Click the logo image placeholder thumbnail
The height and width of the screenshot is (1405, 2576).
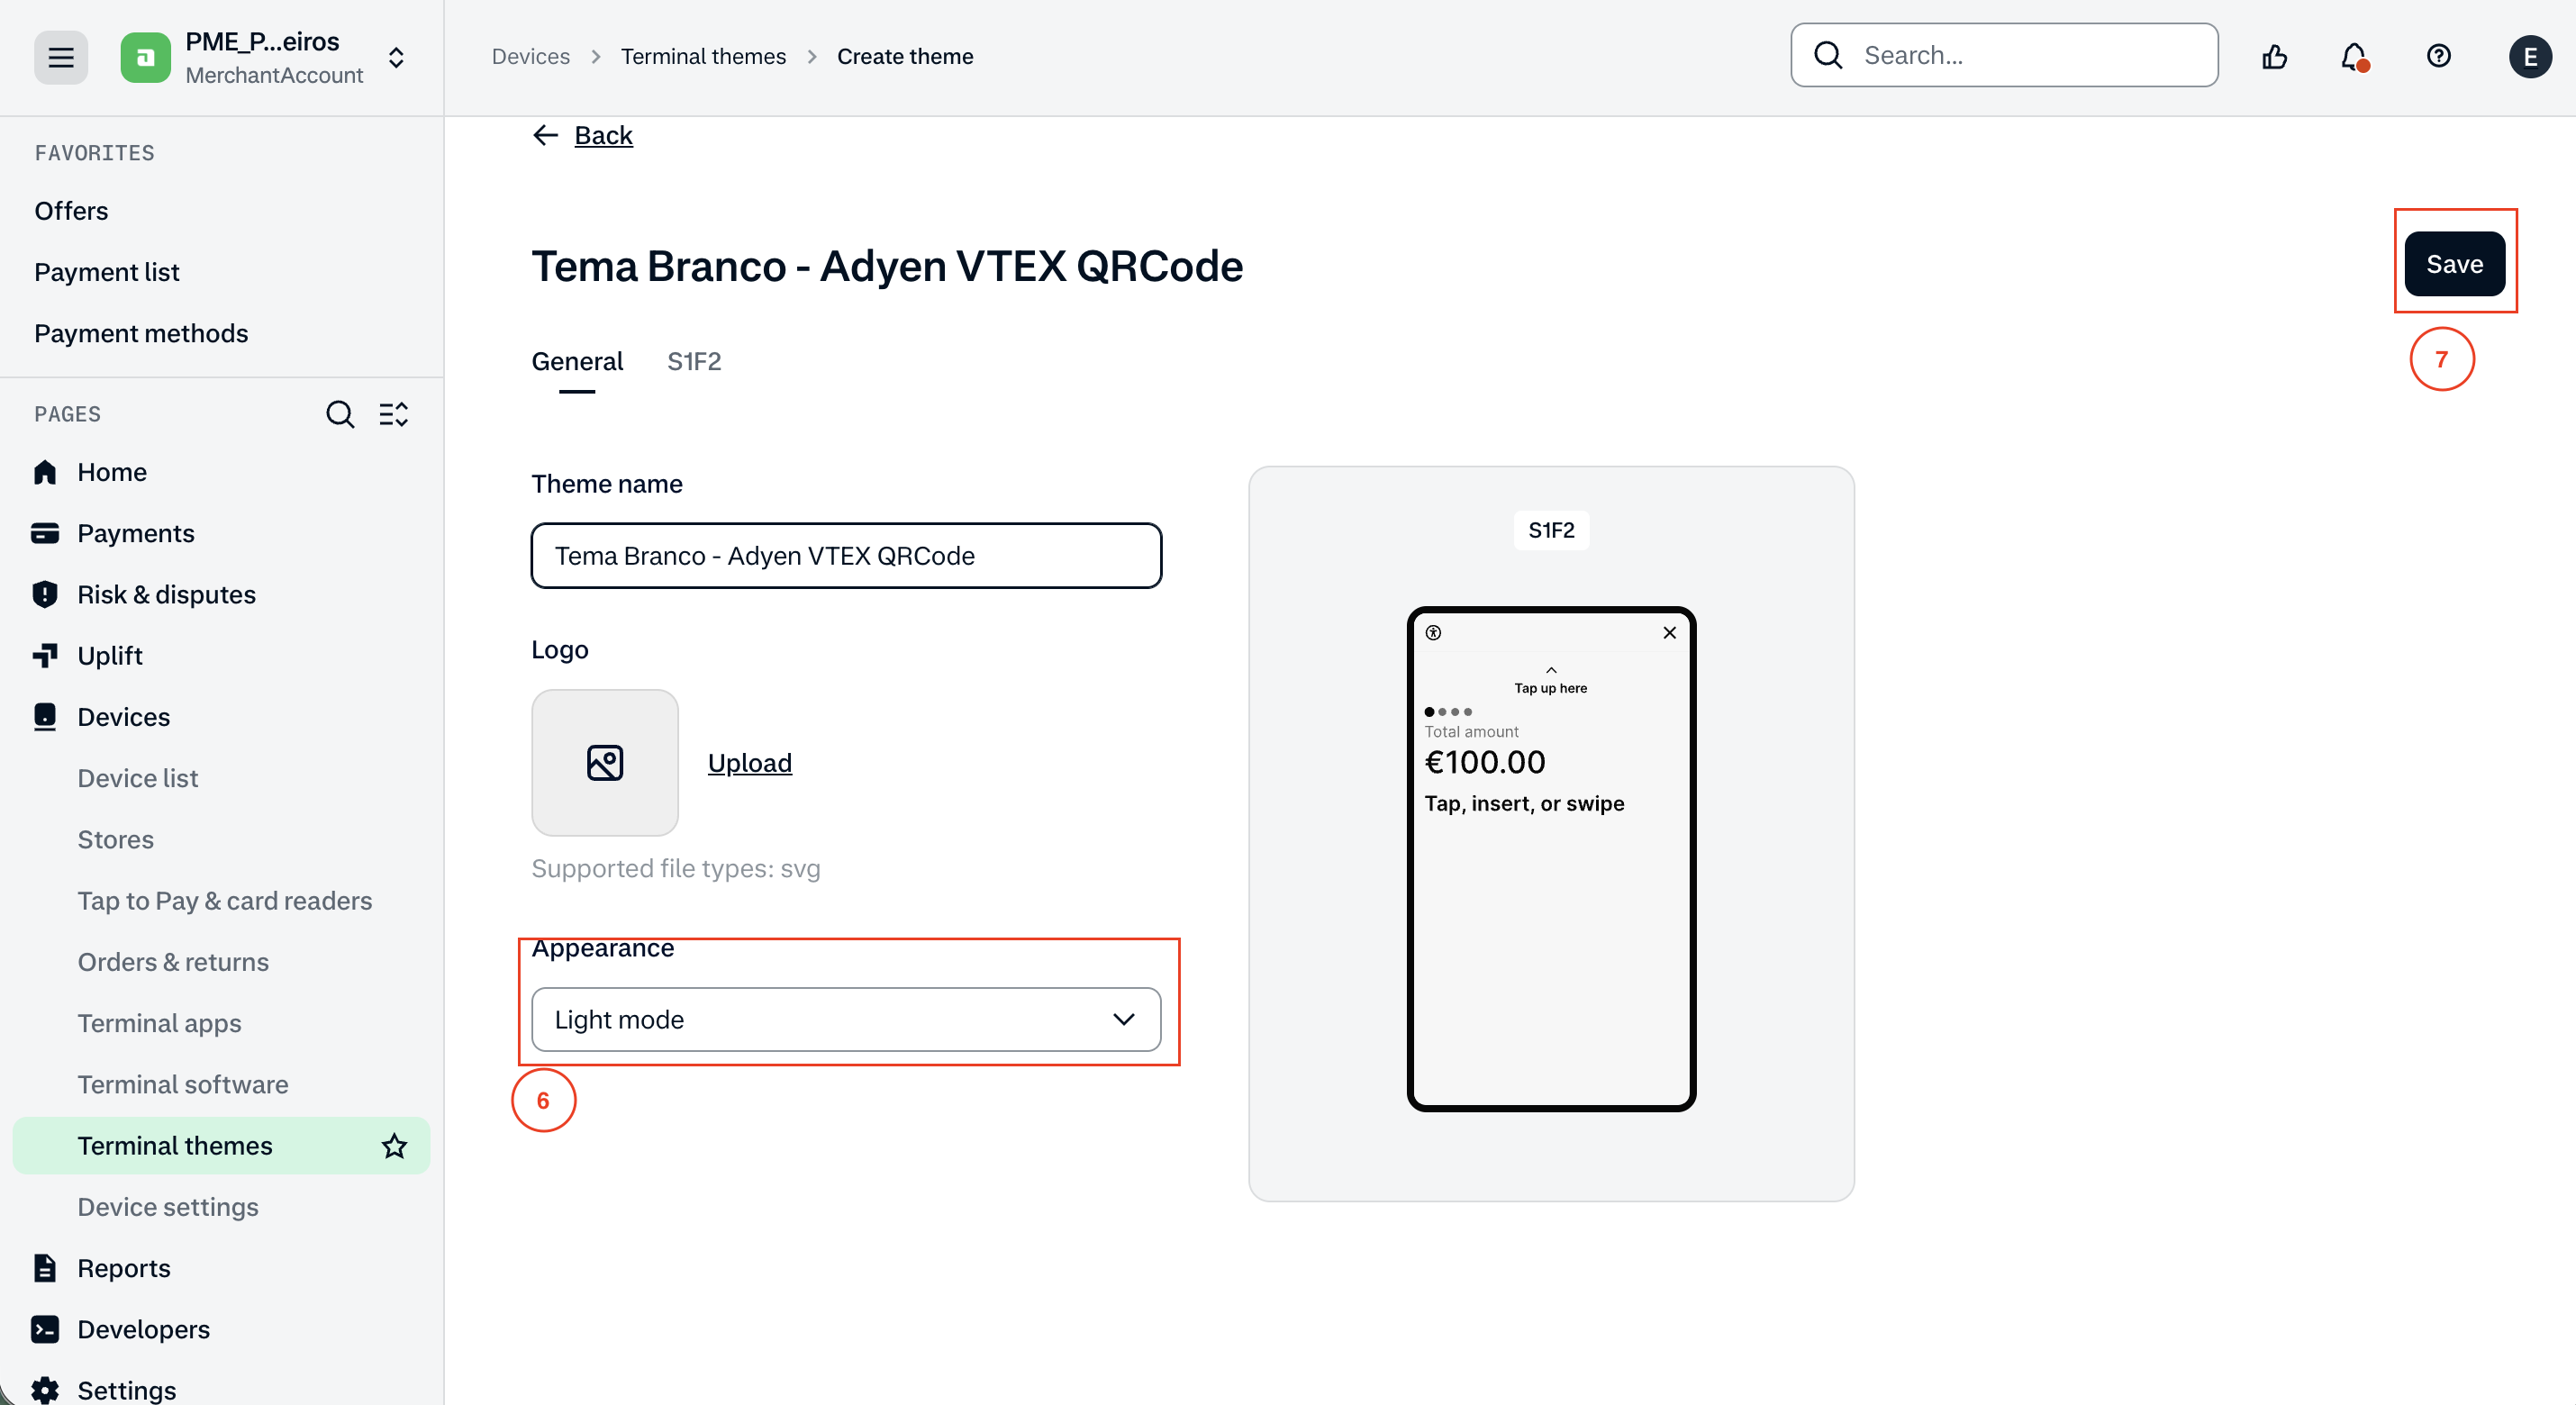[x=605, y=763]
